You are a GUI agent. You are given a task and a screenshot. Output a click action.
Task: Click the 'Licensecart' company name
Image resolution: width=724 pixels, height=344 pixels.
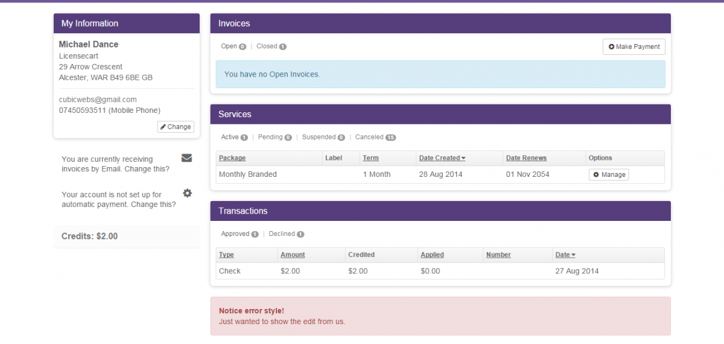click(78, 56)
